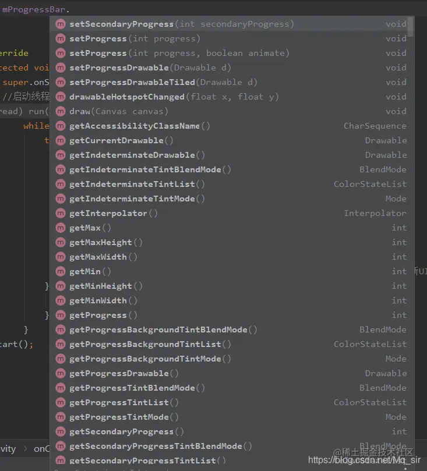Select getProgressTintBlendMode() entry
This screenshot has height=471, width=427.
click(x=231, y=388)
